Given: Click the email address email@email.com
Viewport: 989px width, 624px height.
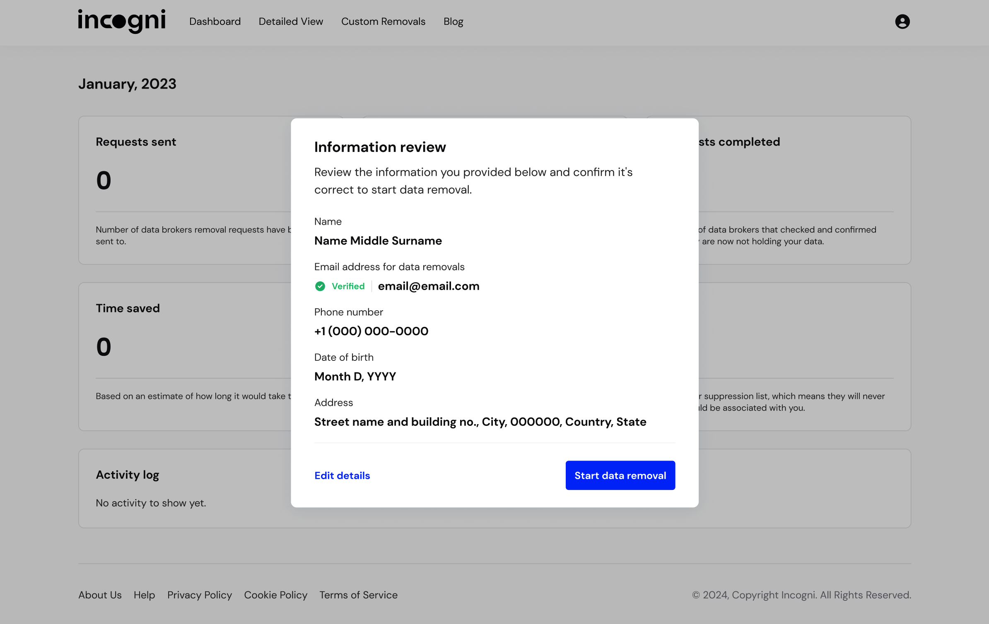Looking at the screenshot, I should tap(429, 286).
